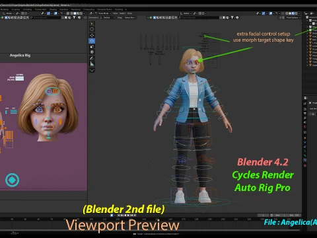
Task: Open Pose Options dropdown
Action: (x=293, y=18)
